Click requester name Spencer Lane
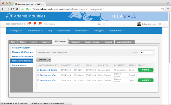The height and width of the screenshot is (105, 171). click(104, 70)
